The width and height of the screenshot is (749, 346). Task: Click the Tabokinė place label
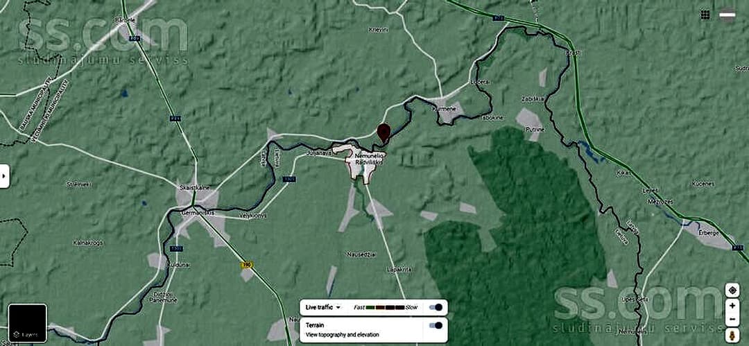[x=492, y=117]
